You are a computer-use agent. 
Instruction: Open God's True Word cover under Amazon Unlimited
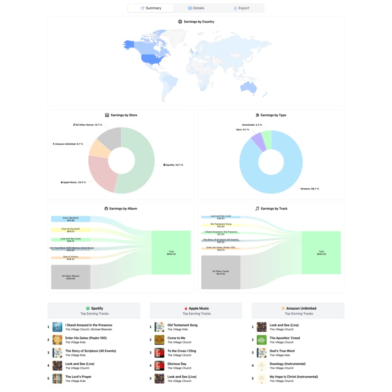point(261,353)
